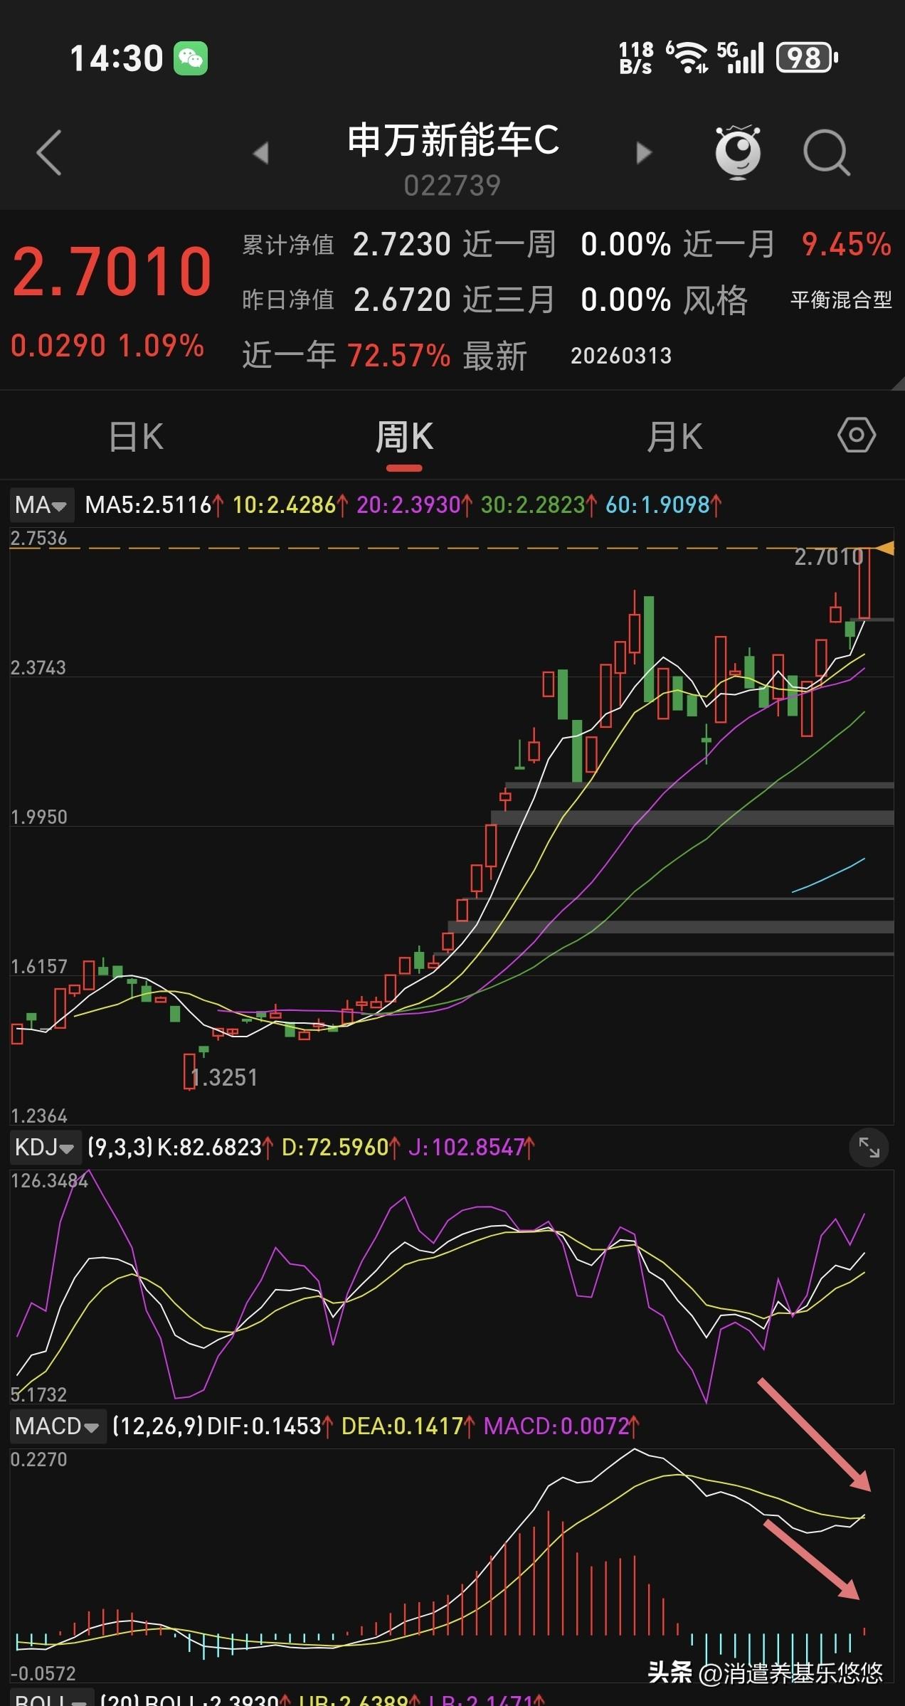Tap the 1.6157 axis label

pos(39,966)
